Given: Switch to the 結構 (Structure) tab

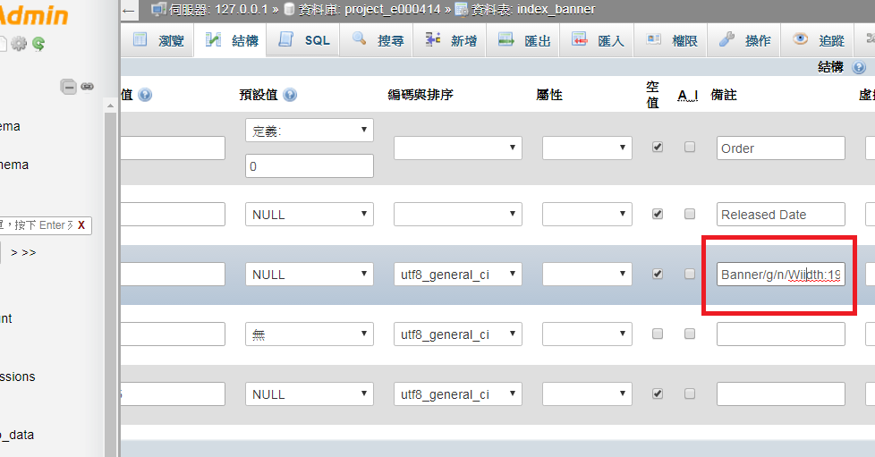Looking at the screenshot, I should pos(231,40).
